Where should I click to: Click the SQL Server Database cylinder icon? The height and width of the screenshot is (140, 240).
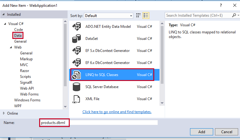(x=77, y=87)
